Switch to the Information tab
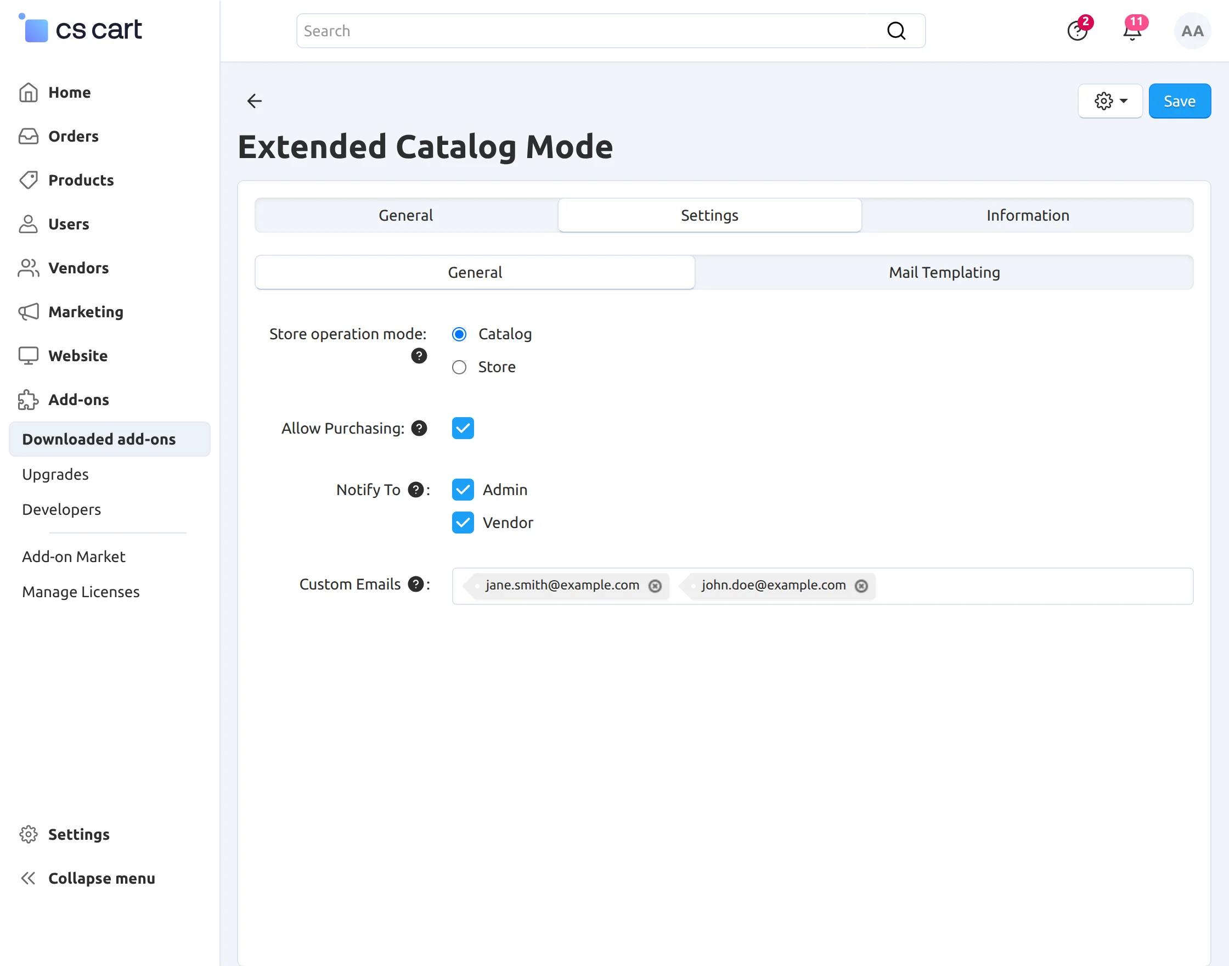Viewport: 1229px width, 966px height. pyautogui.click(x=1028, y=216)
